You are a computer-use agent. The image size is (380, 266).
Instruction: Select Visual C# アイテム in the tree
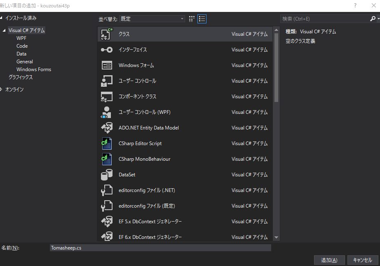tap(27, 30)
